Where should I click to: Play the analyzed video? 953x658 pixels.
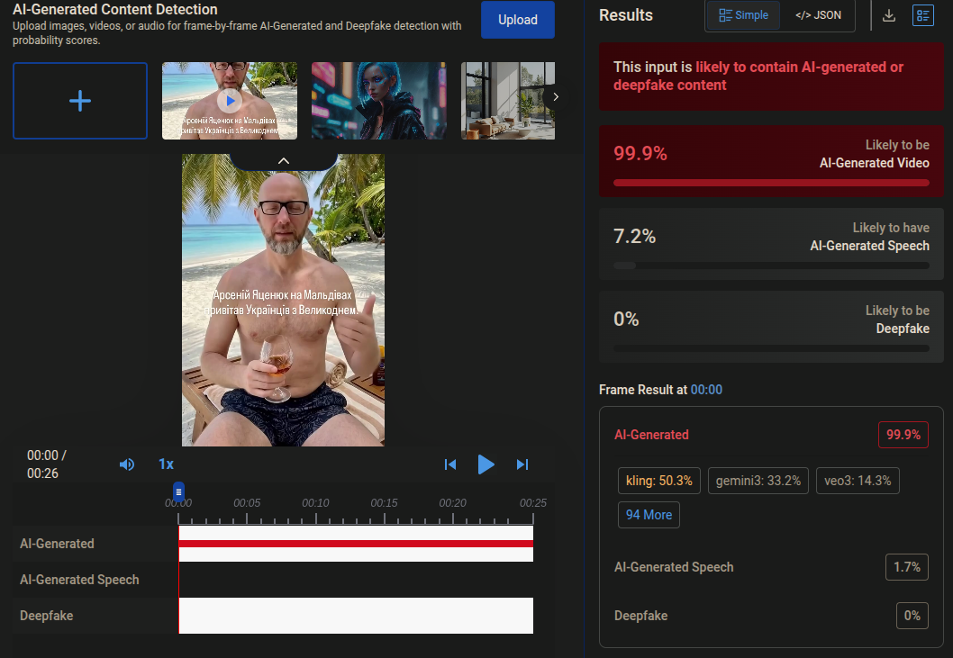[486, 464]
